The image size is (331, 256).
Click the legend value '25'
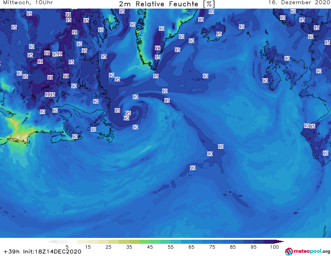tap(108, 247)
